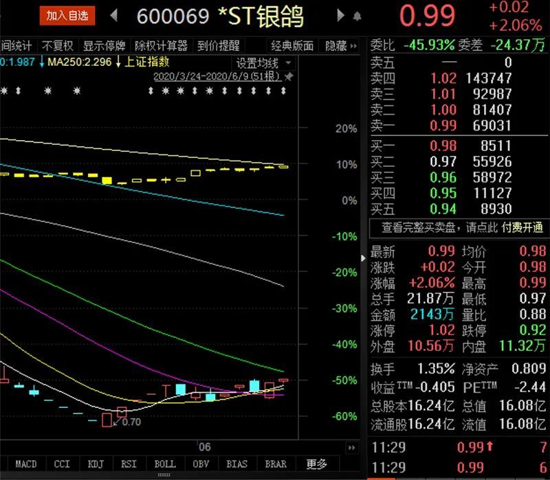Click the 0.70 low price marker

[x=131, y=422]
